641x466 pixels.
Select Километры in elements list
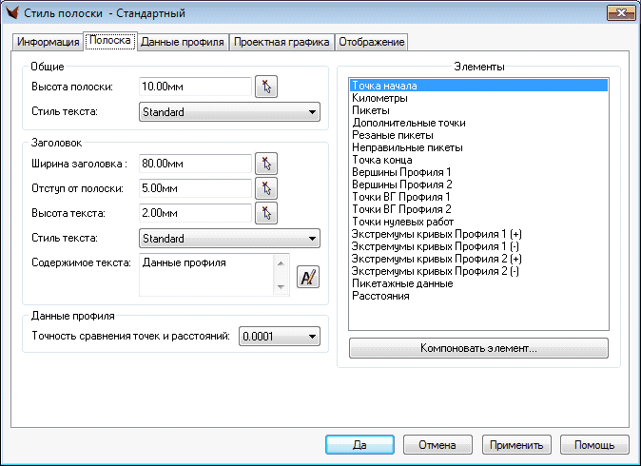380,98
